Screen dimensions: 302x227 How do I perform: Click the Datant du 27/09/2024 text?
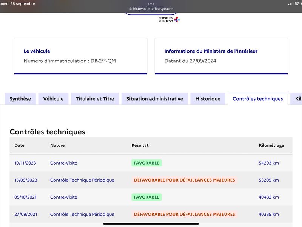pyautogui.click(x=190, y=61)
